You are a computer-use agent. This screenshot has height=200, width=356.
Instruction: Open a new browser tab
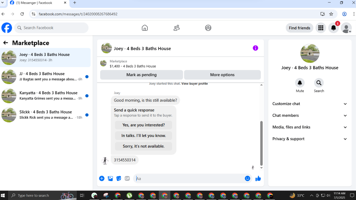tap(74, 3)
